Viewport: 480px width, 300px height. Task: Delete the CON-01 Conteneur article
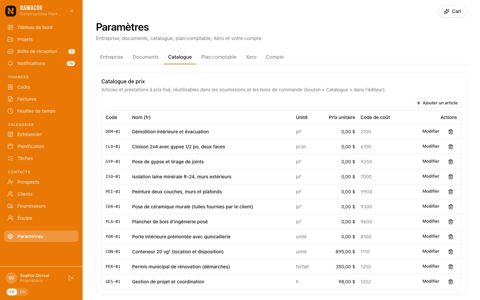coord(451,252)
